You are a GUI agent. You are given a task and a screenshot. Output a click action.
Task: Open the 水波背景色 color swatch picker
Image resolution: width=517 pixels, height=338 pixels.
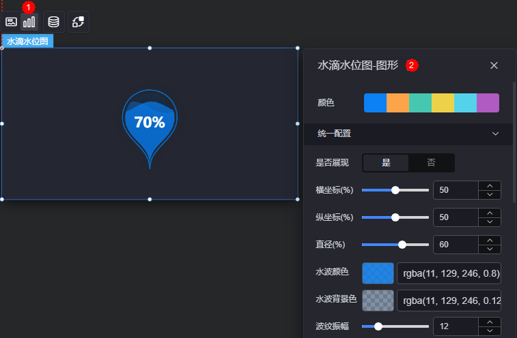(378, 301)
